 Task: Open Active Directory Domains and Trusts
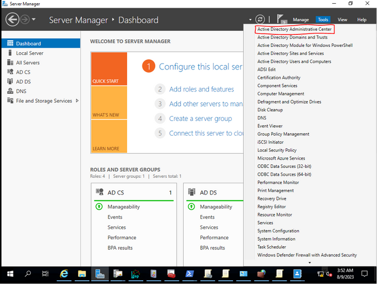292,37
